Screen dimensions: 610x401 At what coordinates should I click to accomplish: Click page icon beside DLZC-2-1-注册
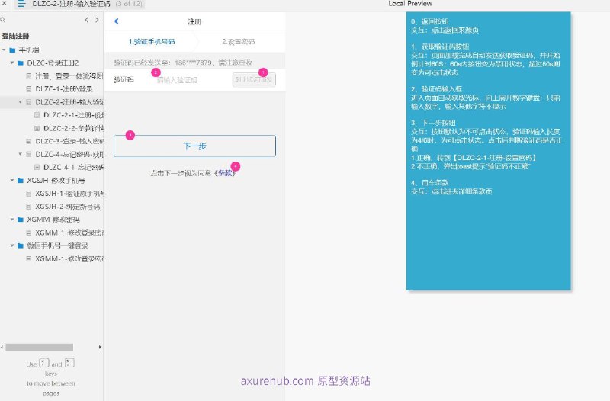click(37, 115)
